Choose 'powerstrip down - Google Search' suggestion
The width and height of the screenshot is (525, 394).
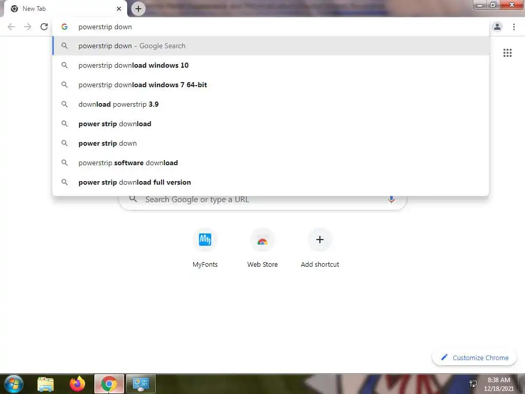coord(271,46)
